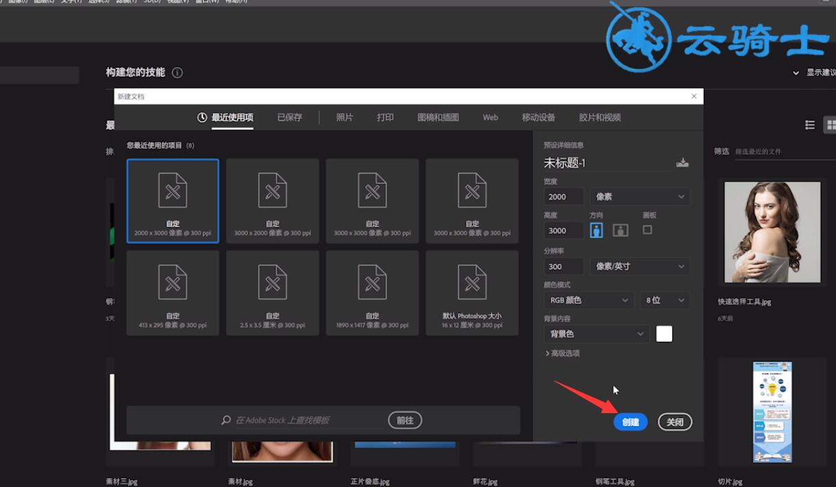
Task: Click the 关闭 button in New Document dialog
Action: (675, 422)
